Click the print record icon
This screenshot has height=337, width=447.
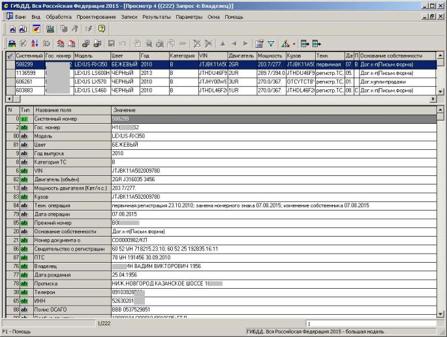(85, 44)
